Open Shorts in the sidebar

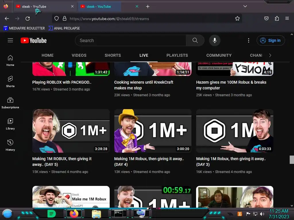[10, 82]
